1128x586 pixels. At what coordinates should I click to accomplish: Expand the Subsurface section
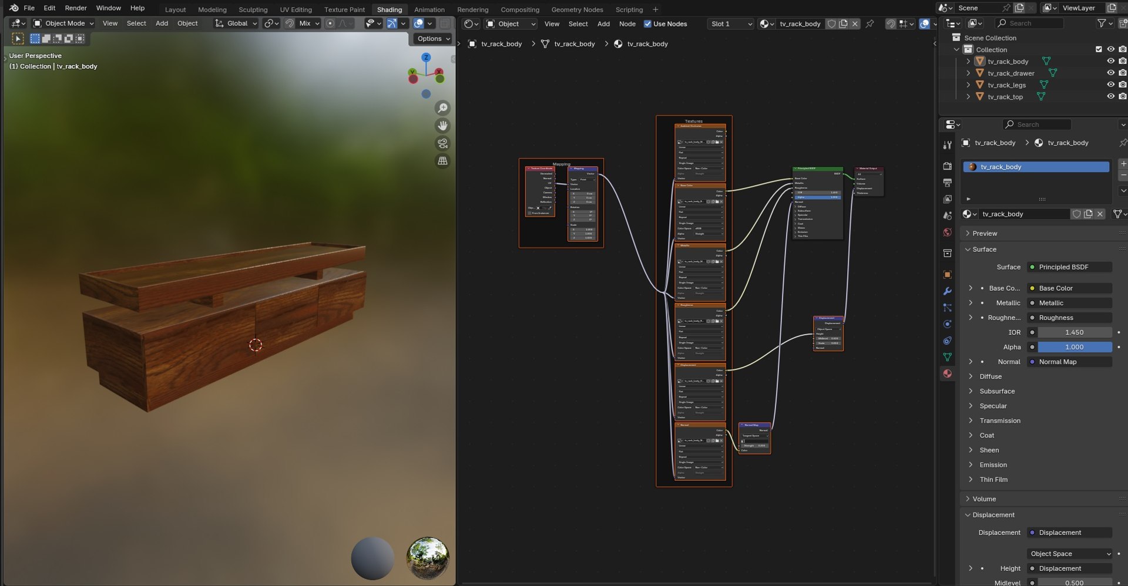(997, 392)
